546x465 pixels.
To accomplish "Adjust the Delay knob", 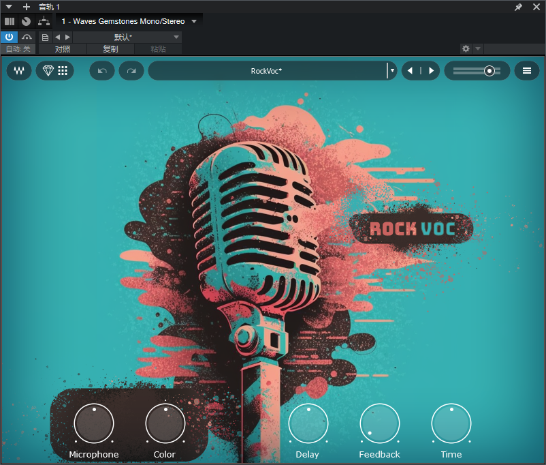I will point(308,423).
